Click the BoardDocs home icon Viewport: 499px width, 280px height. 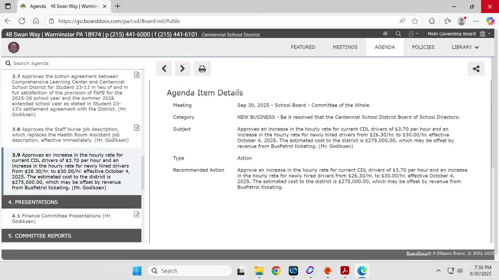385,34
